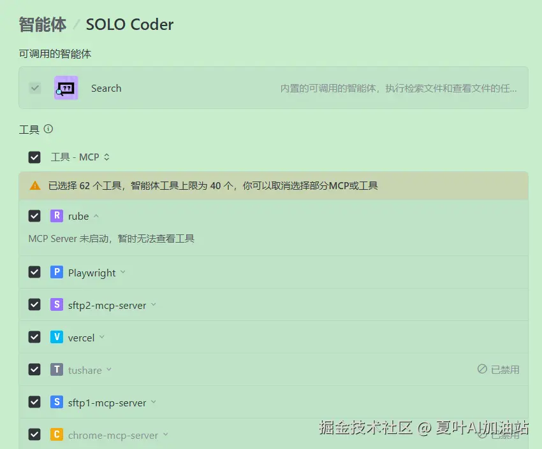Click the Search agent description text

tap(399, 89)
